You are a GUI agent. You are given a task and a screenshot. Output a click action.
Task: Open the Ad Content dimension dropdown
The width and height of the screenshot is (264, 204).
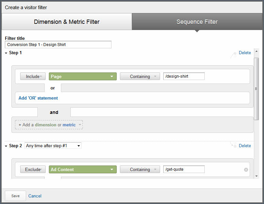83,169
